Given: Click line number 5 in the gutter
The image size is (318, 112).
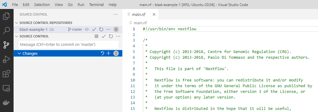Looking at the screenshot, I should coord(134,52).
